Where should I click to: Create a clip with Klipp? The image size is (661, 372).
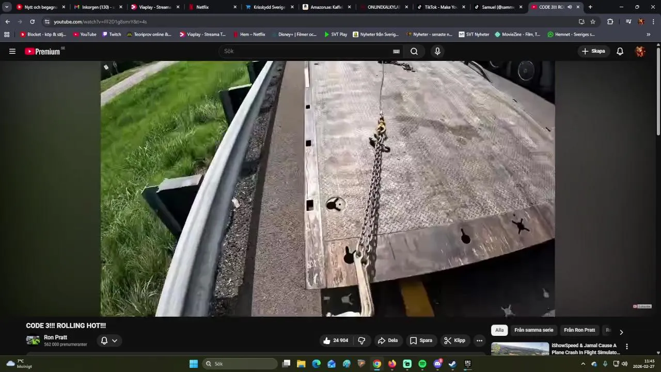tap(454, 340)
